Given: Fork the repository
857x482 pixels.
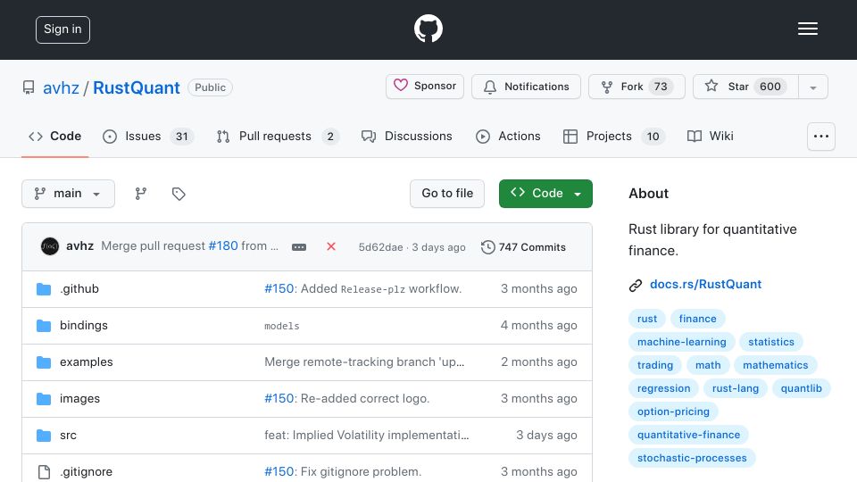Looking at the screenshot, I should click(637, 87).
